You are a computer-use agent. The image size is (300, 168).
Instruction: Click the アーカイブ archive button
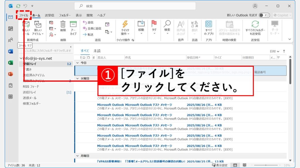coord(73,28)
